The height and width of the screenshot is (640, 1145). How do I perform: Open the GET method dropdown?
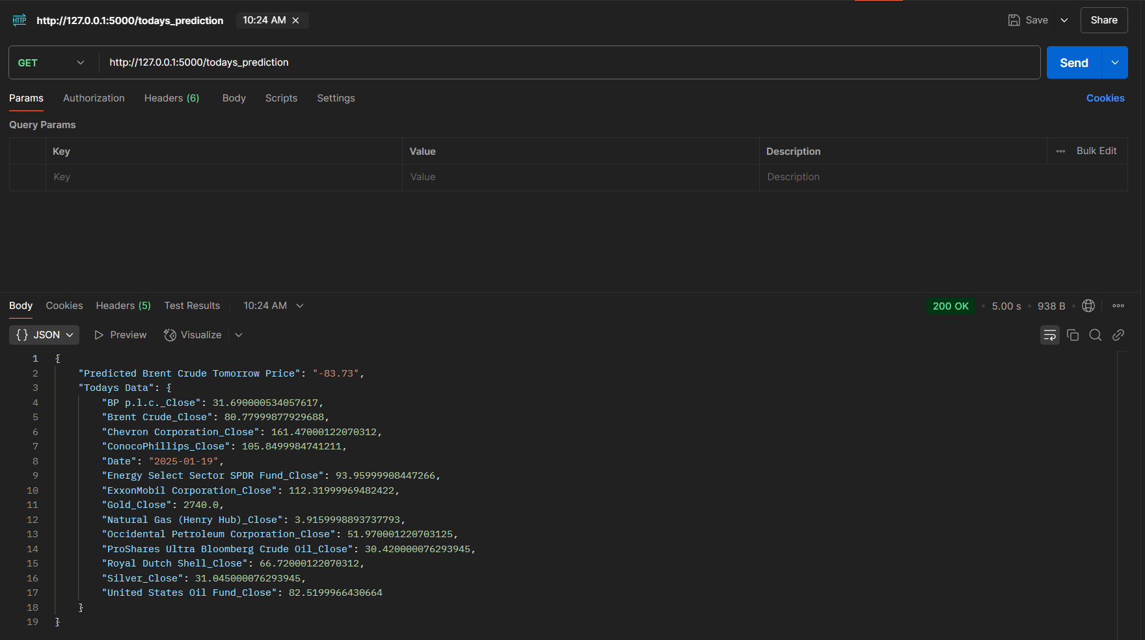click(52, 62)
